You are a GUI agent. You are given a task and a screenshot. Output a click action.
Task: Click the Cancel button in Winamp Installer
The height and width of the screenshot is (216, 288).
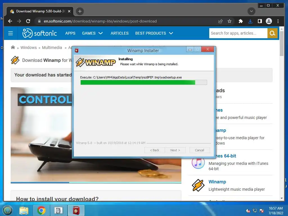[199, 150]
